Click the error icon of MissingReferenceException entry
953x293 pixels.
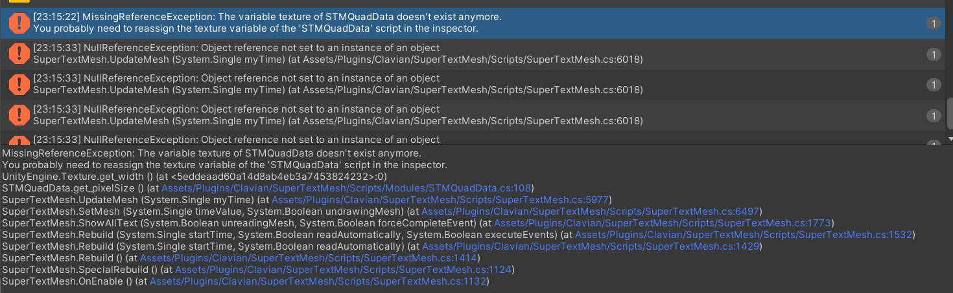(x=19, y=23)
